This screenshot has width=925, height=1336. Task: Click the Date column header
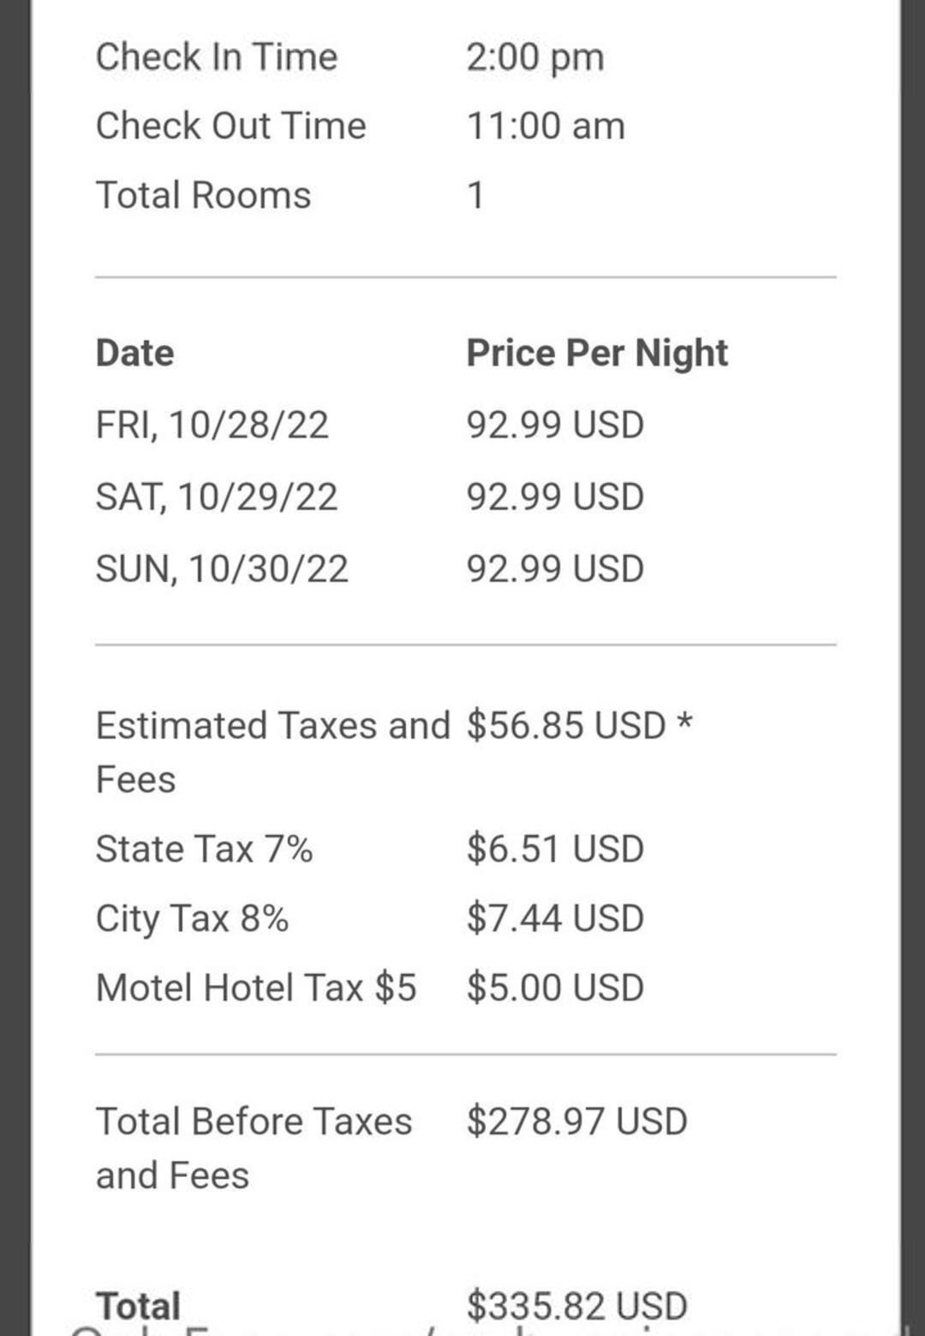click(134, 353)
